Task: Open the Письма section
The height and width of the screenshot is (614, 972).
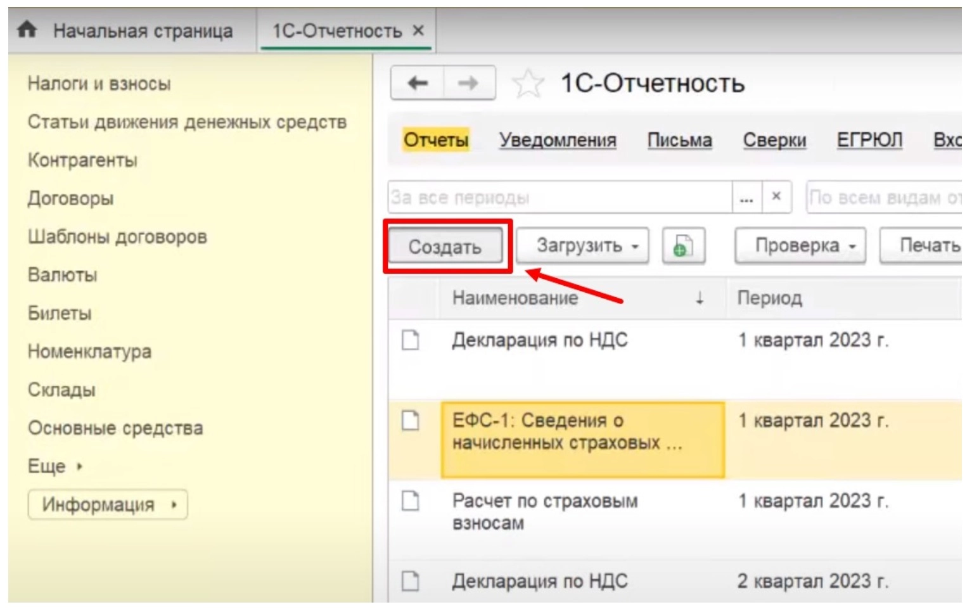Action: (679, 140)
